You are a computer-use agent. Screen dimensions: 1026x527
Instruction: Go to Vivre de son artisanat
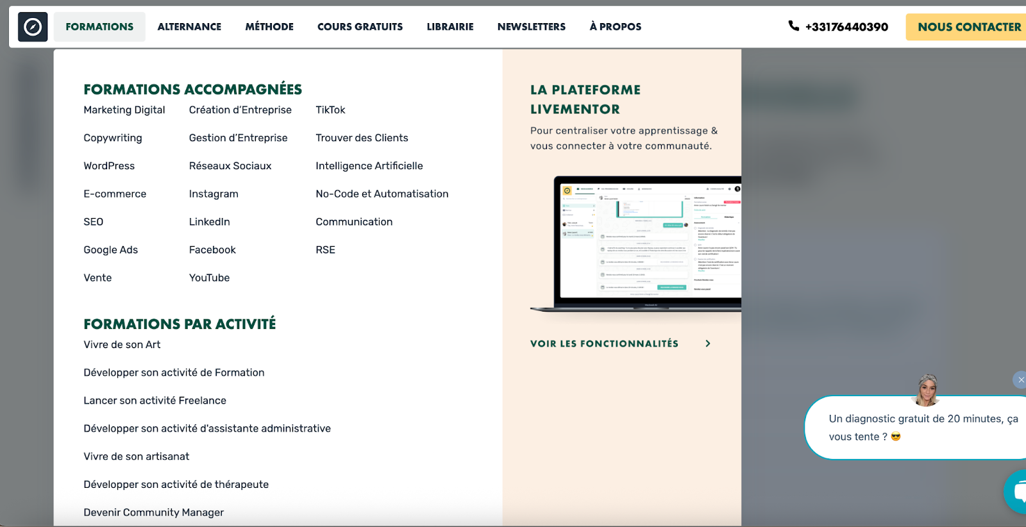click(x=137, y=456)
